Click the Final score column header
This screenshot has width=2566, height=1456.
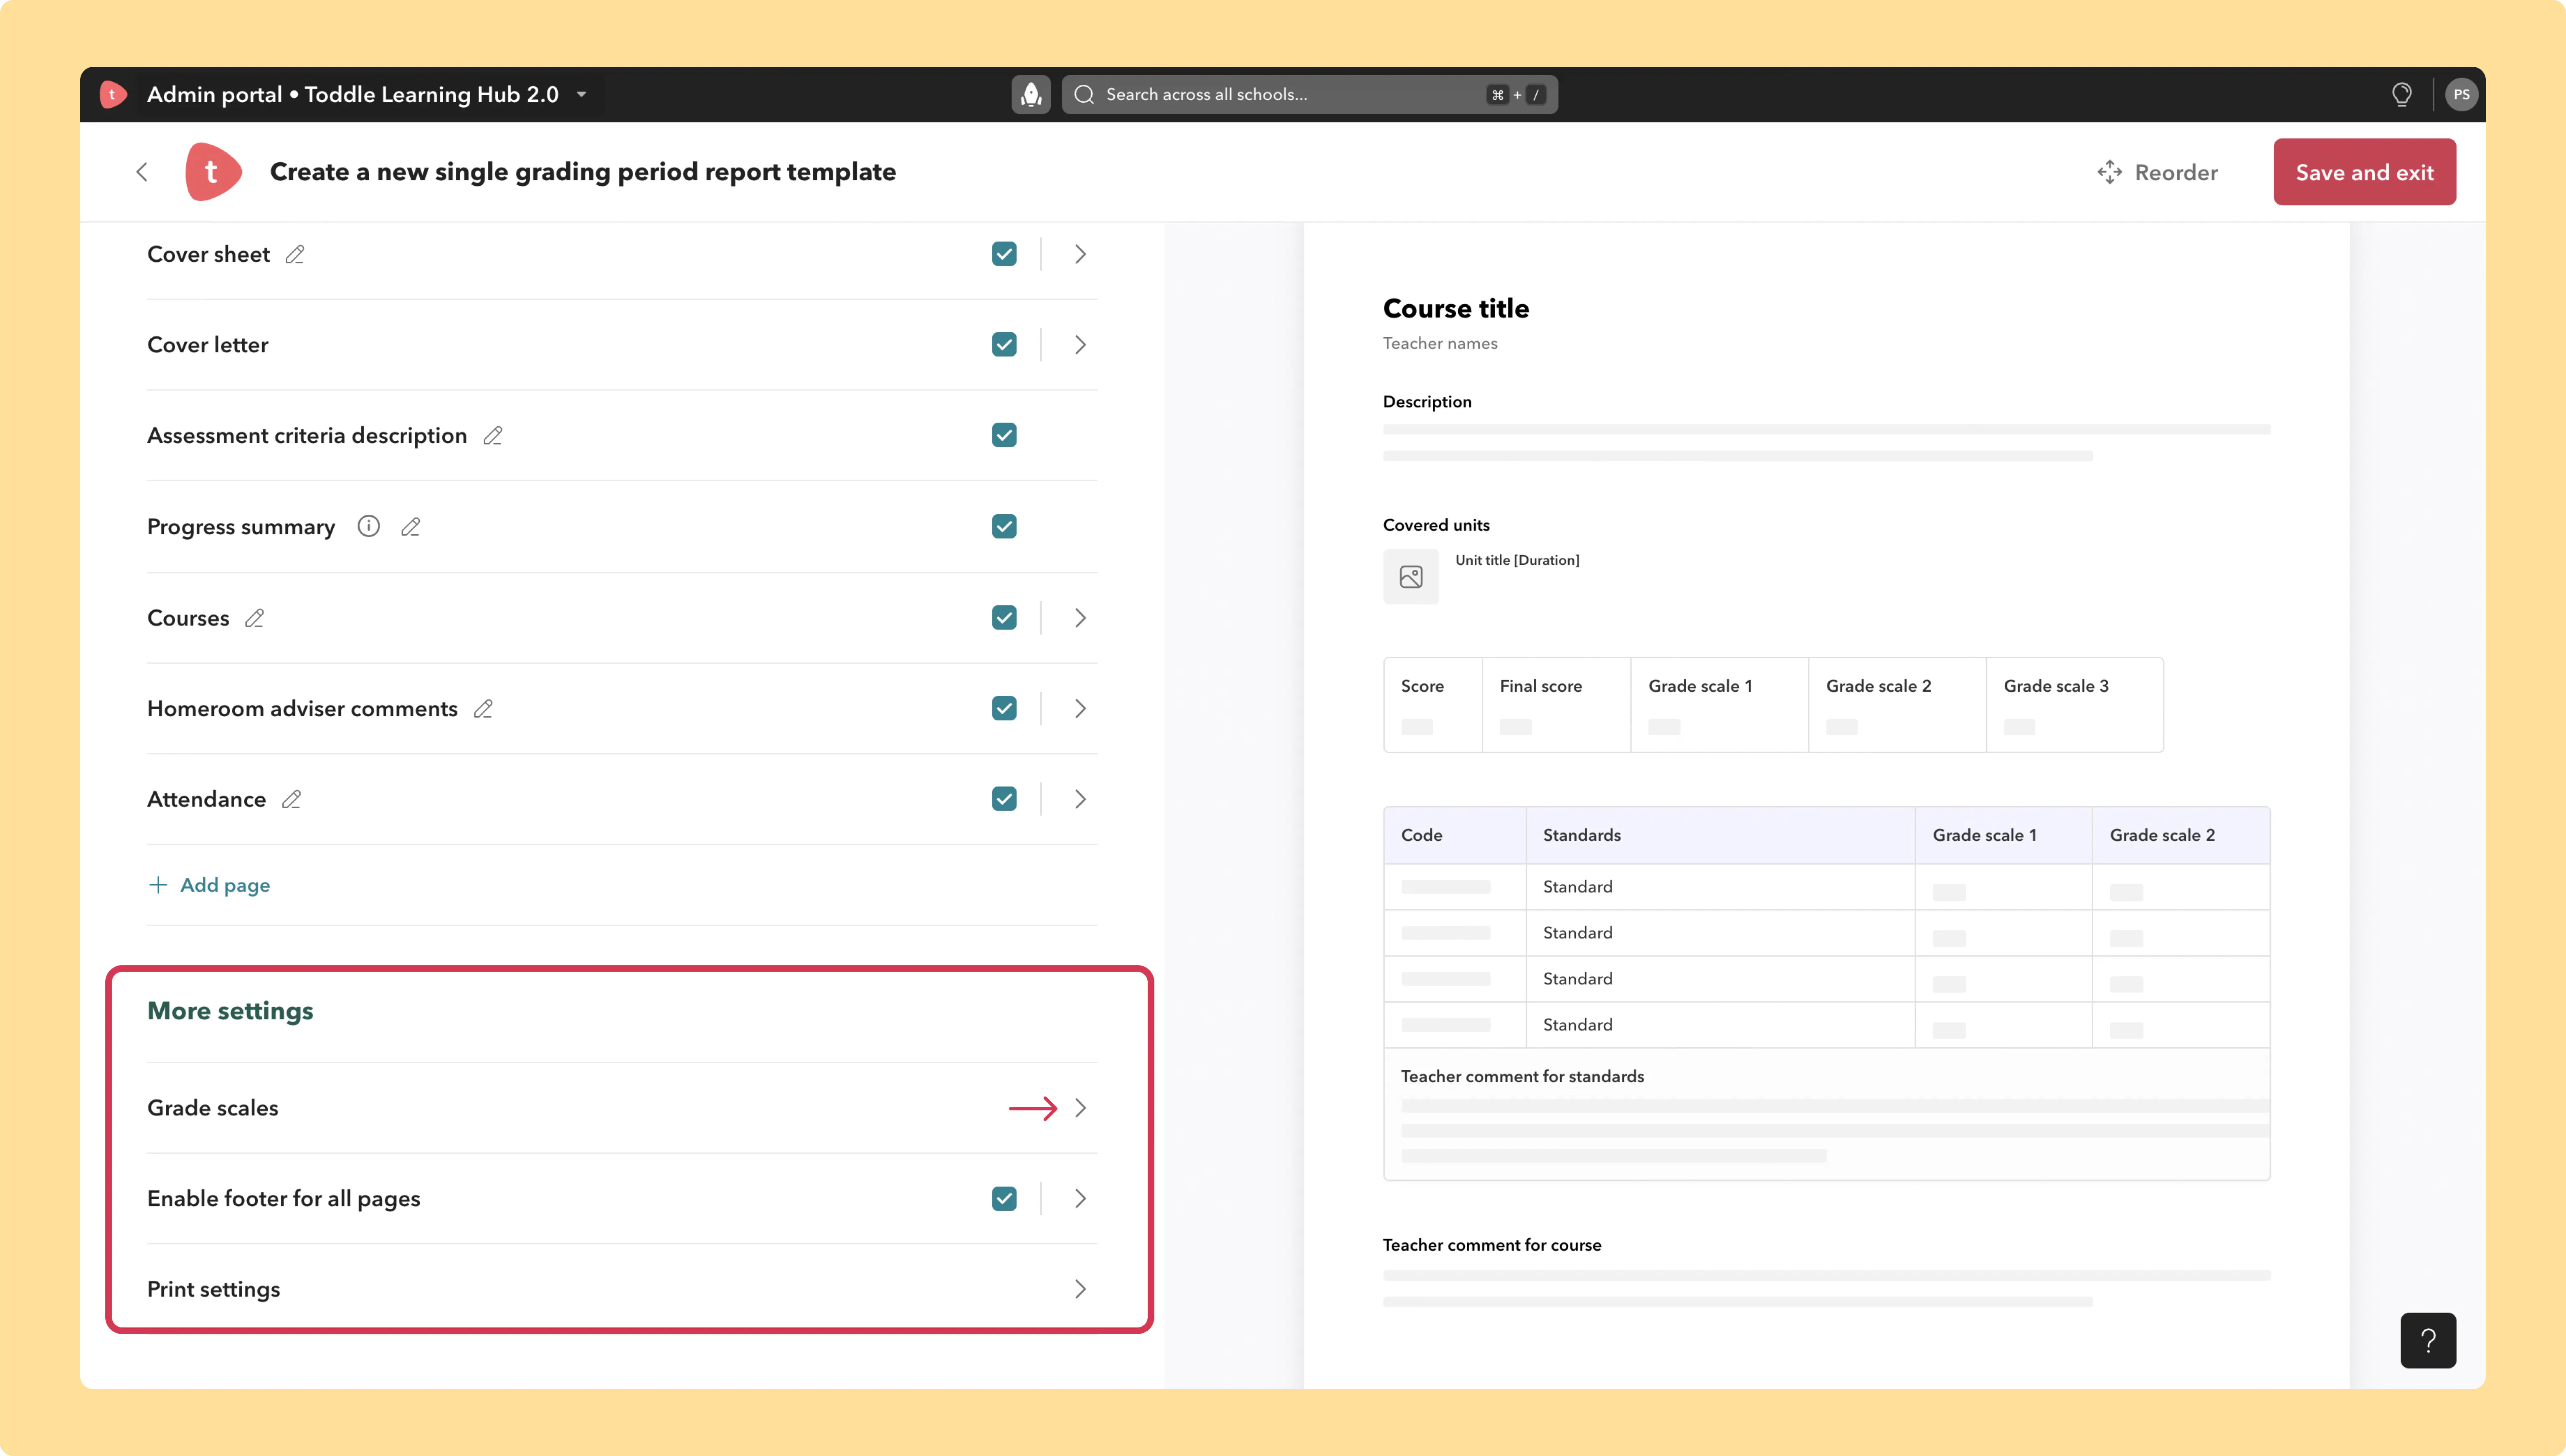point(1541,686)
